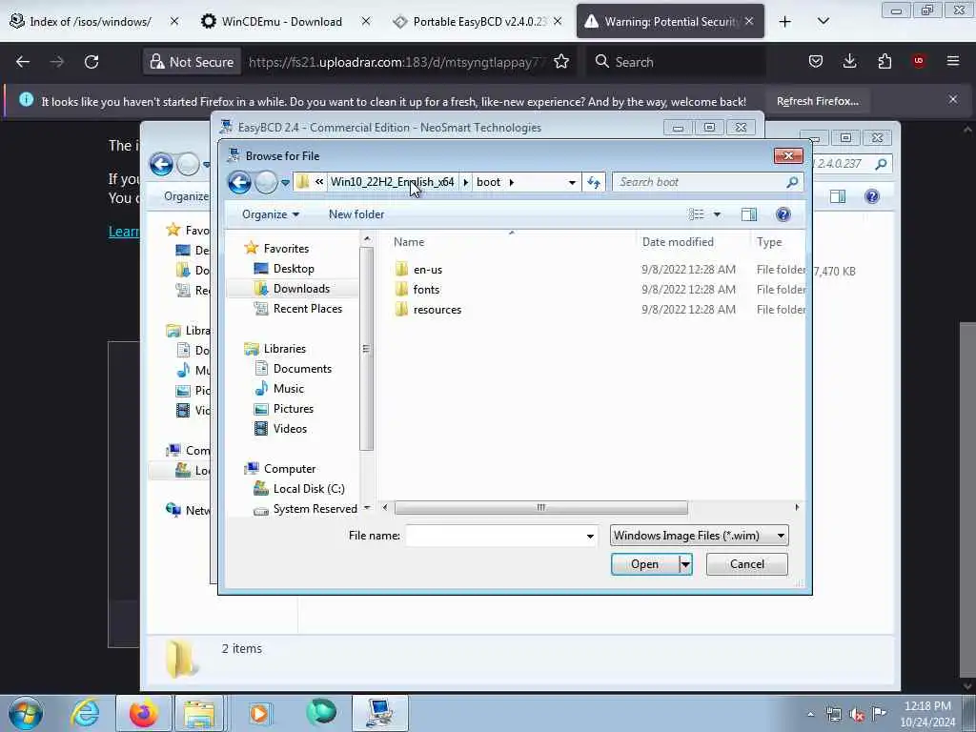Screen dimensions: 976x732
Task: Click the search magnifier in Search boot
Action: [x=792, y=182]
